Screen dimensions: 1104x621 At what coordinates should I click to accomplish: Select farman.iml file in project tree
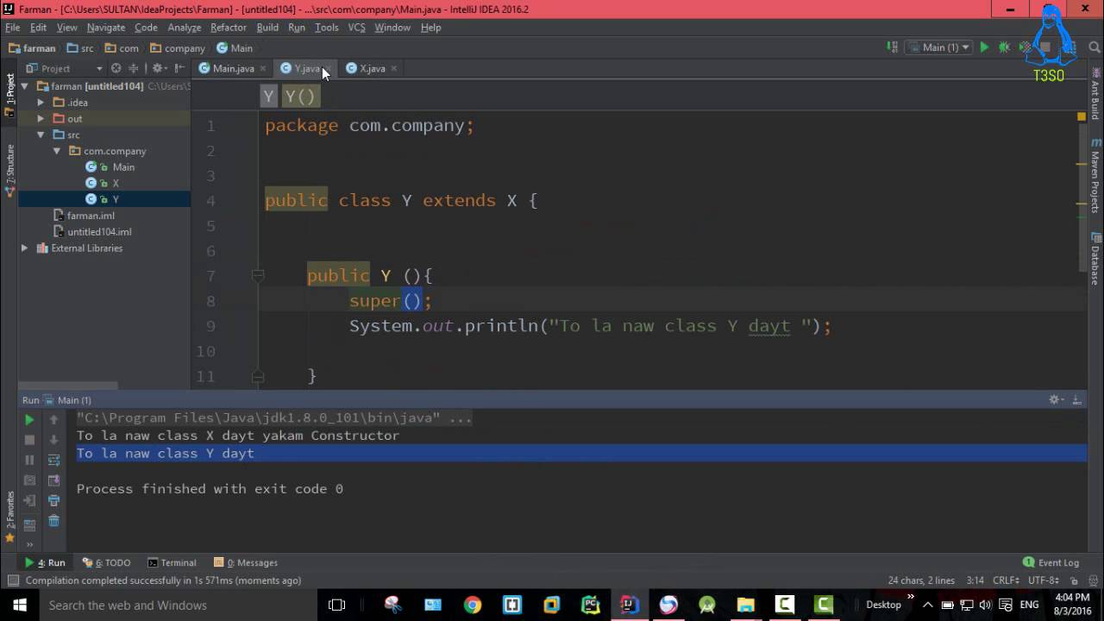click(x=91, y=216)
